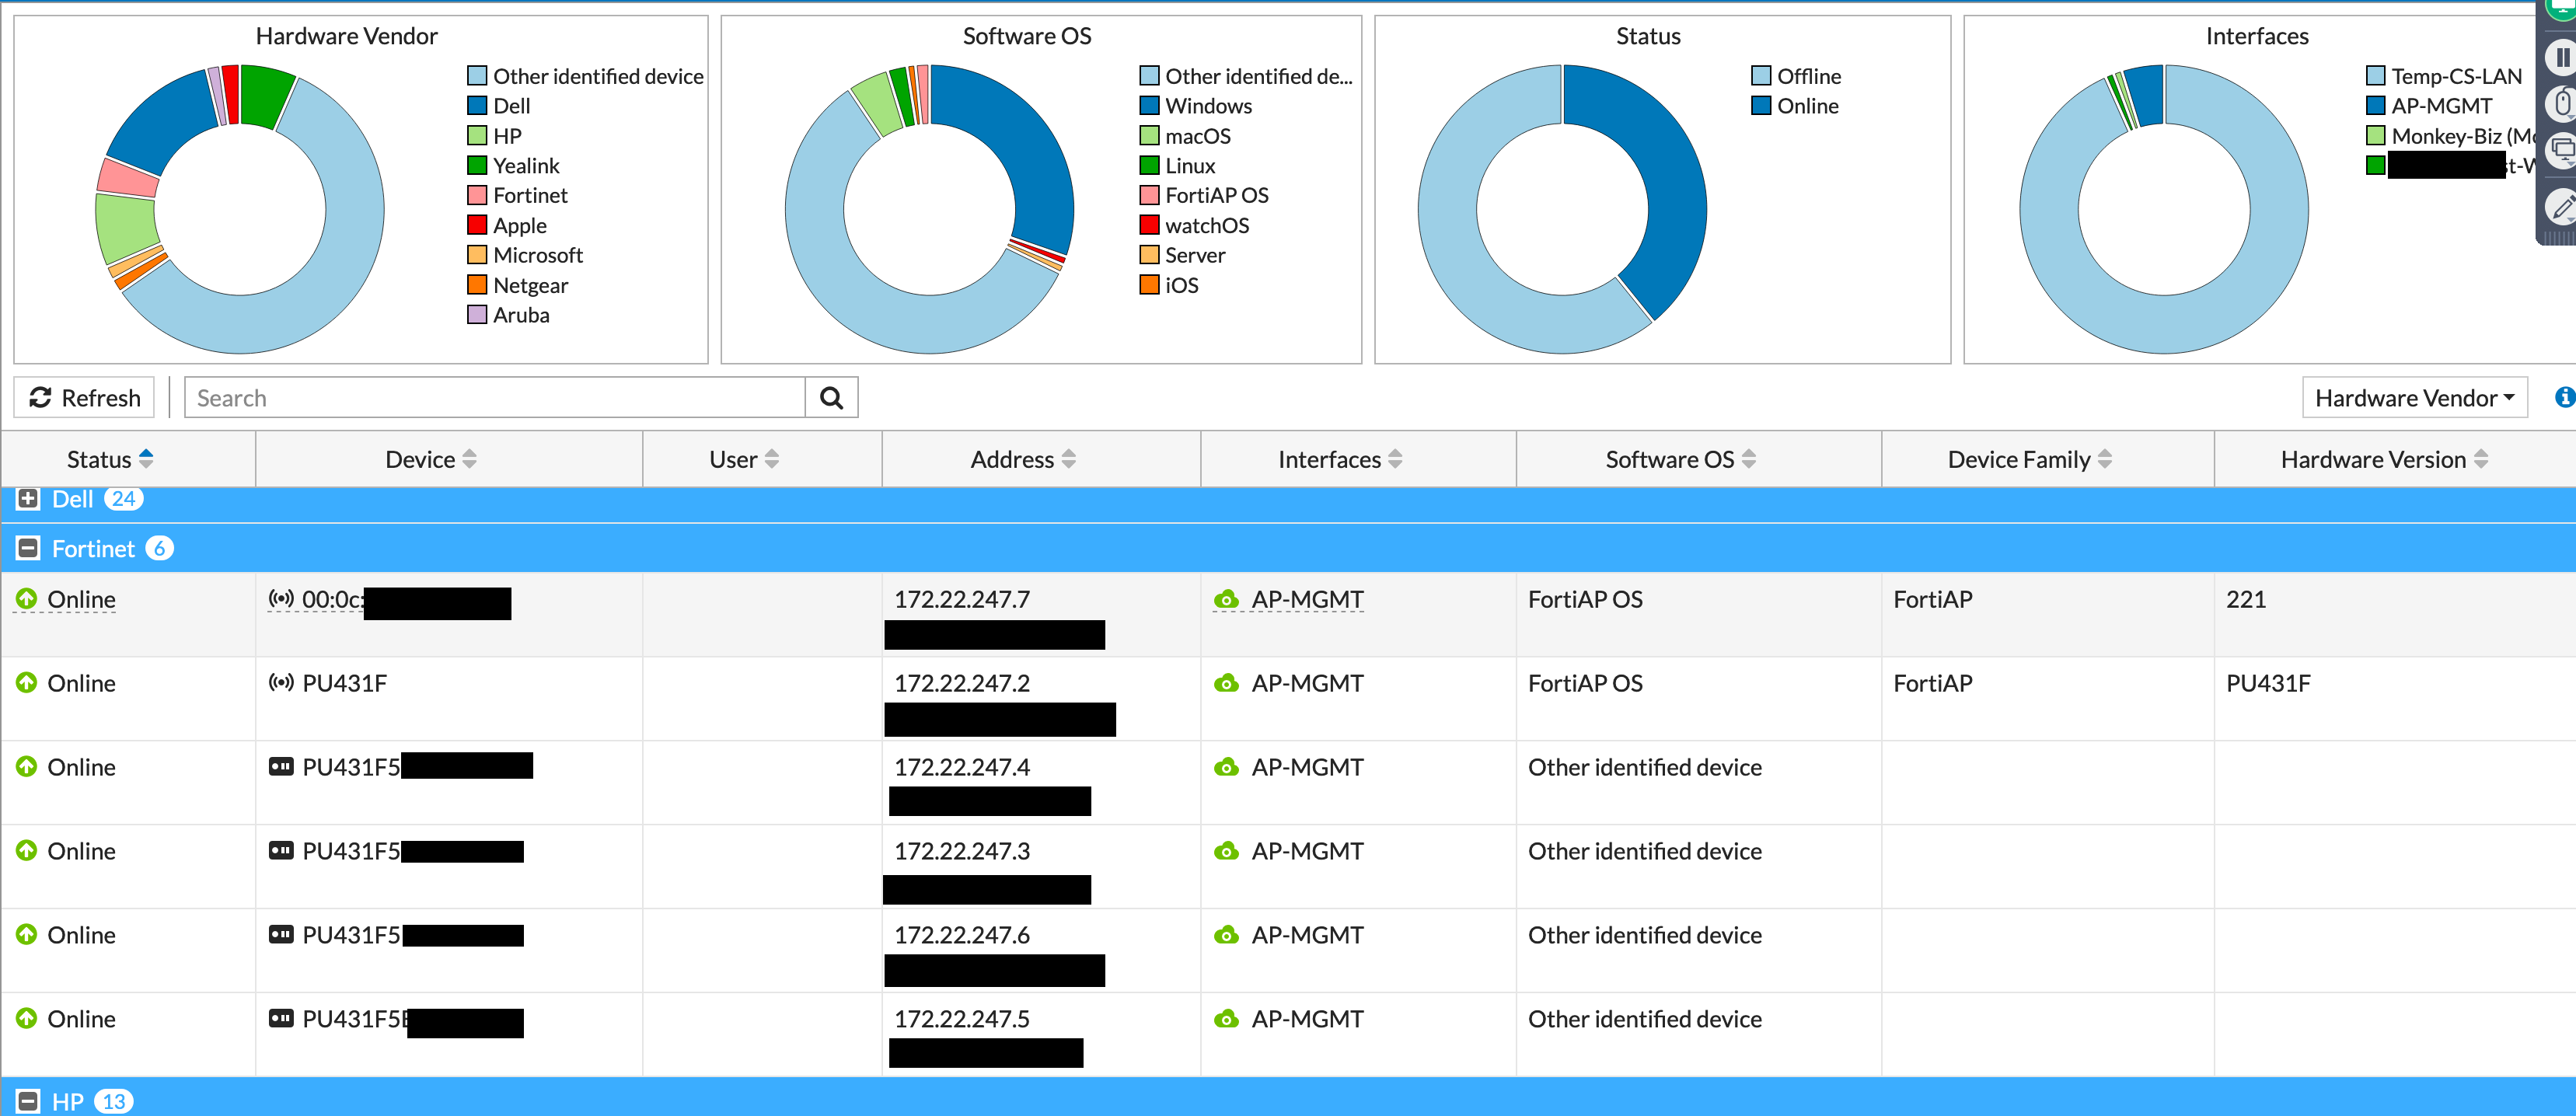
Task: Toggle the Online legend entry in Status chart
Action: [x=1795, y=106]
